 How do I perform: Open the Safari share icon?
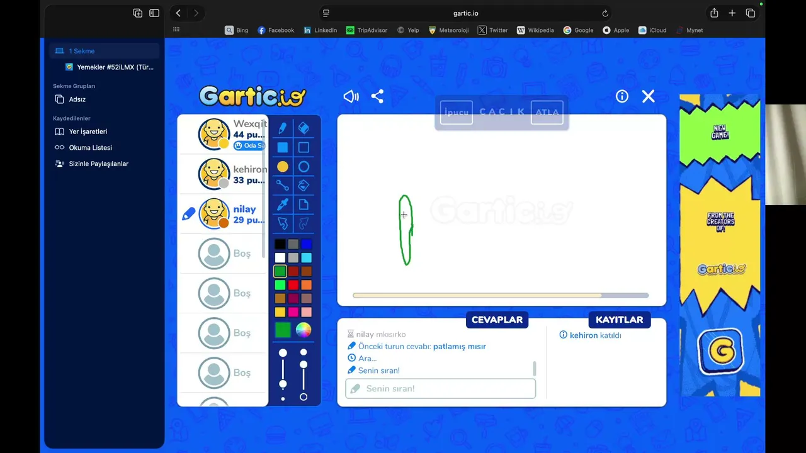pyautogui.click(x=714, y=13)
